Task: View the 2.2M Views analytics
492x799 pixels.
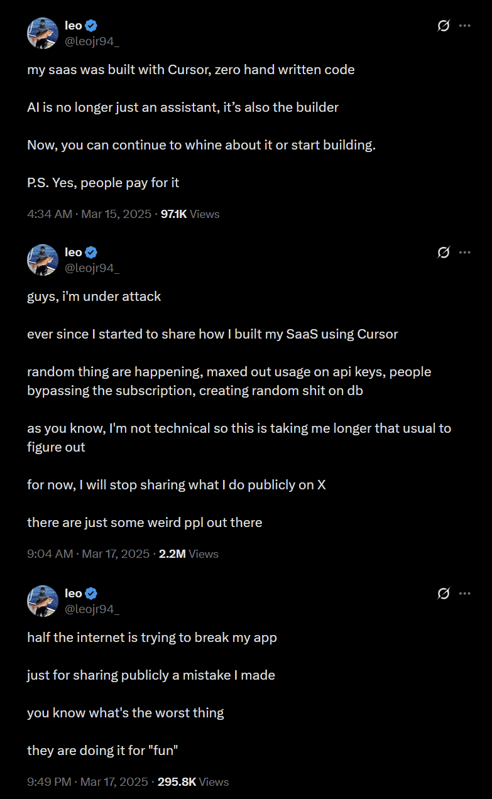Action: (x=189, y=554)
